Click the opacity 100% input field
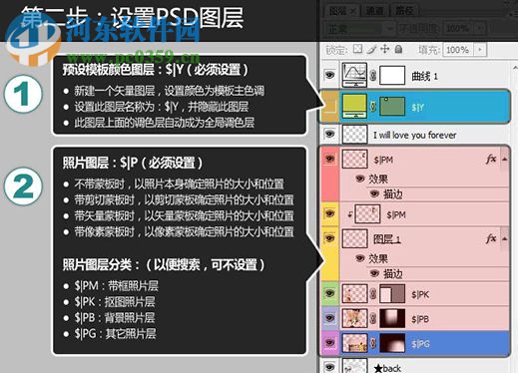 [x=458, y=29]
